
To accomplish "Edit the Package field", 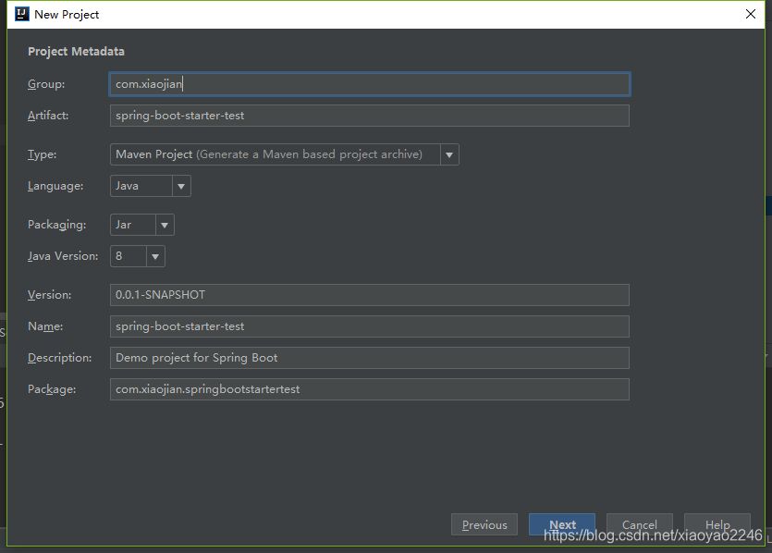I will click(369, 389).
